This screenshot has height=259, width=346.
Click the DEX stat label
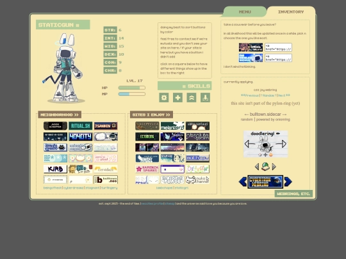(x=110, y=54)
